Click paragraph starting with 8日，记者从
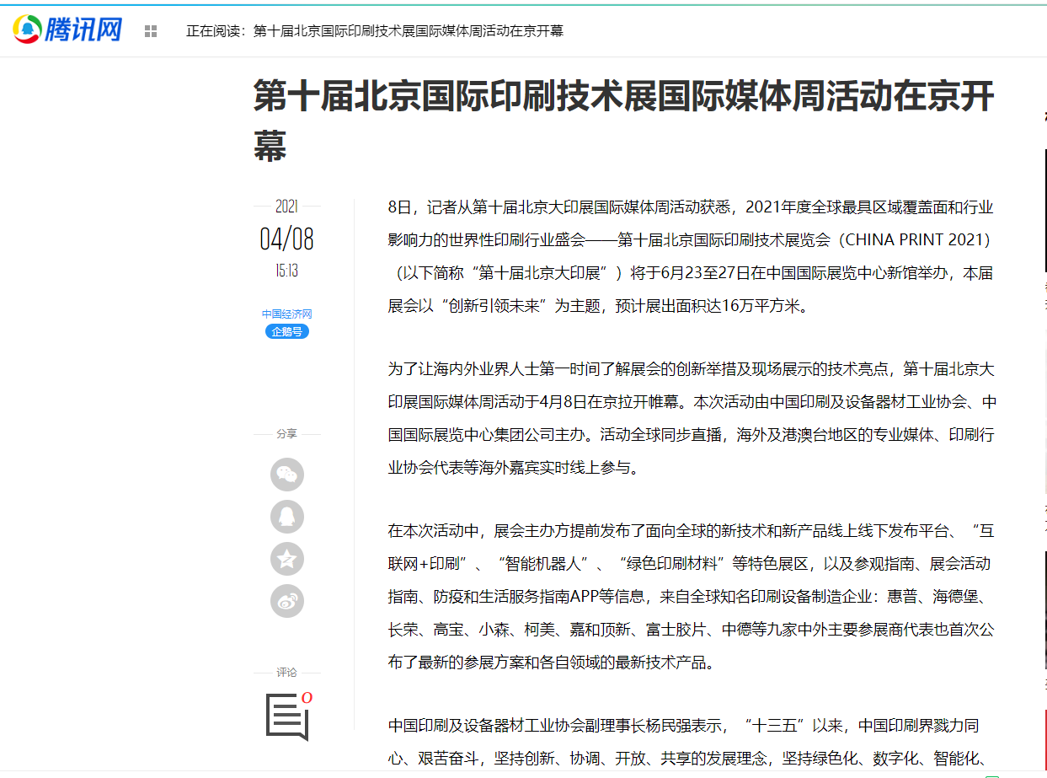Screen dimensions: 1047x778 click(691, 256)
